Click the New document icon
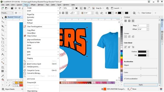The height and width of the screenshot is (92, 164). (x=3, y=8)
